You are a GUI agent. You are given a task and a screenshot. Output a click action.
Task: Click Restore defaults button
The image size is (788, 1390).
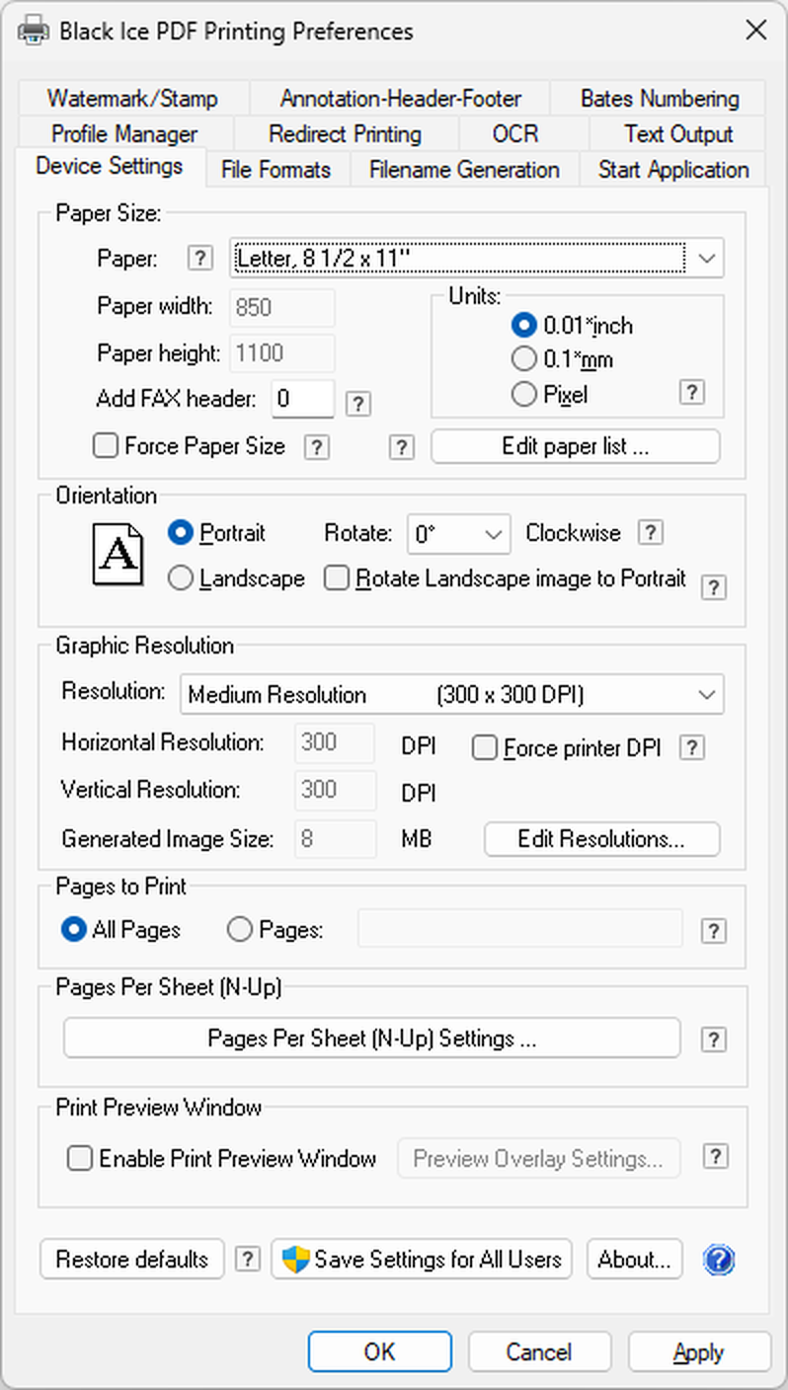(x=132, y=1259)
